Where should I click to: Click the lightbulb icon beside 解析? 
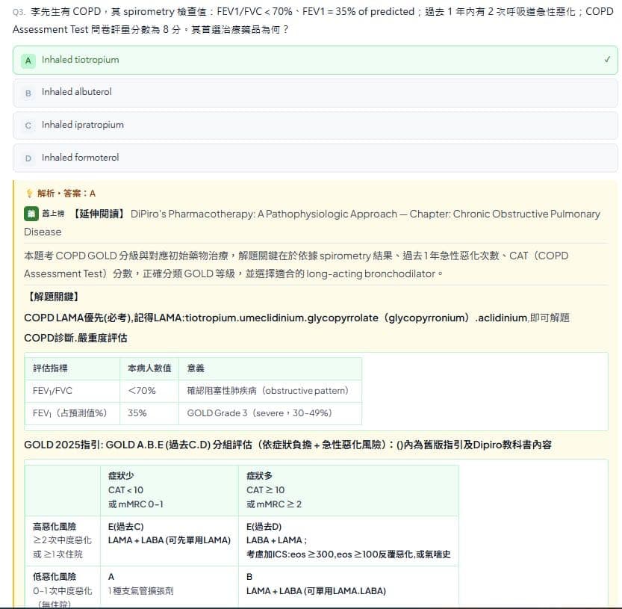click(x=29, y=194)
